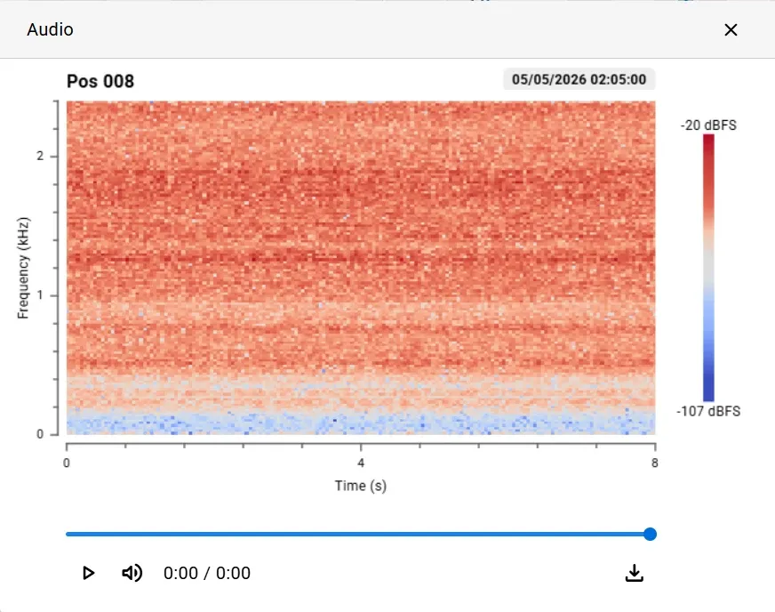
Task: Download the audio file
Action: pos(635,573)
